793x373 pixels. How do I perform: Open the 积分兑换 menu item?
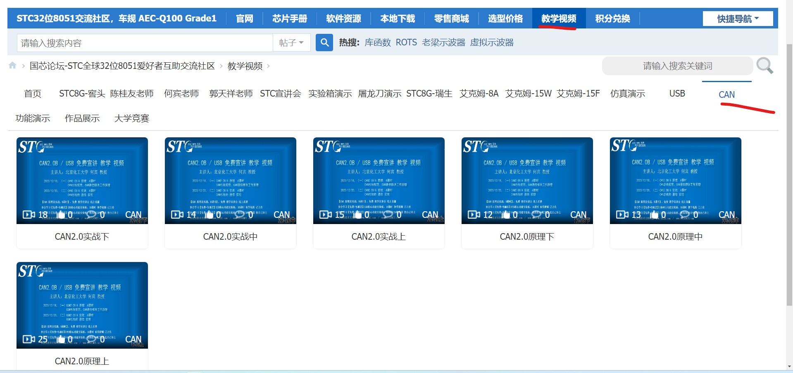[612, 19]
